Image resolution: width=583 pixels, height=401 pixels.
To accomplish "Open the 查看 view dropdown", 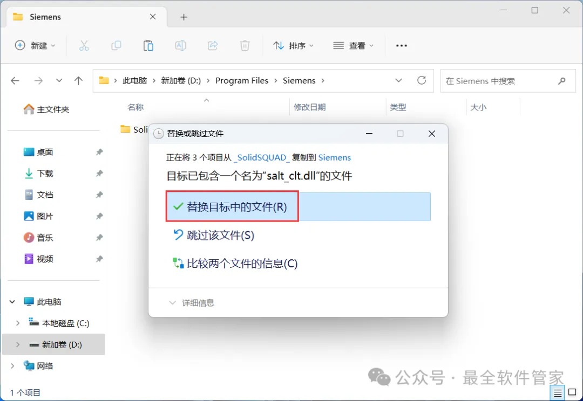I will point(353,46).
